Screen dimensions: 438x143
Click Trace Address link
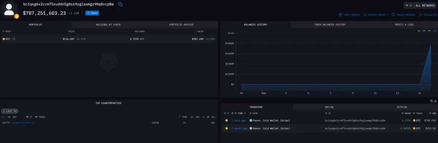(x=406, y=15)
